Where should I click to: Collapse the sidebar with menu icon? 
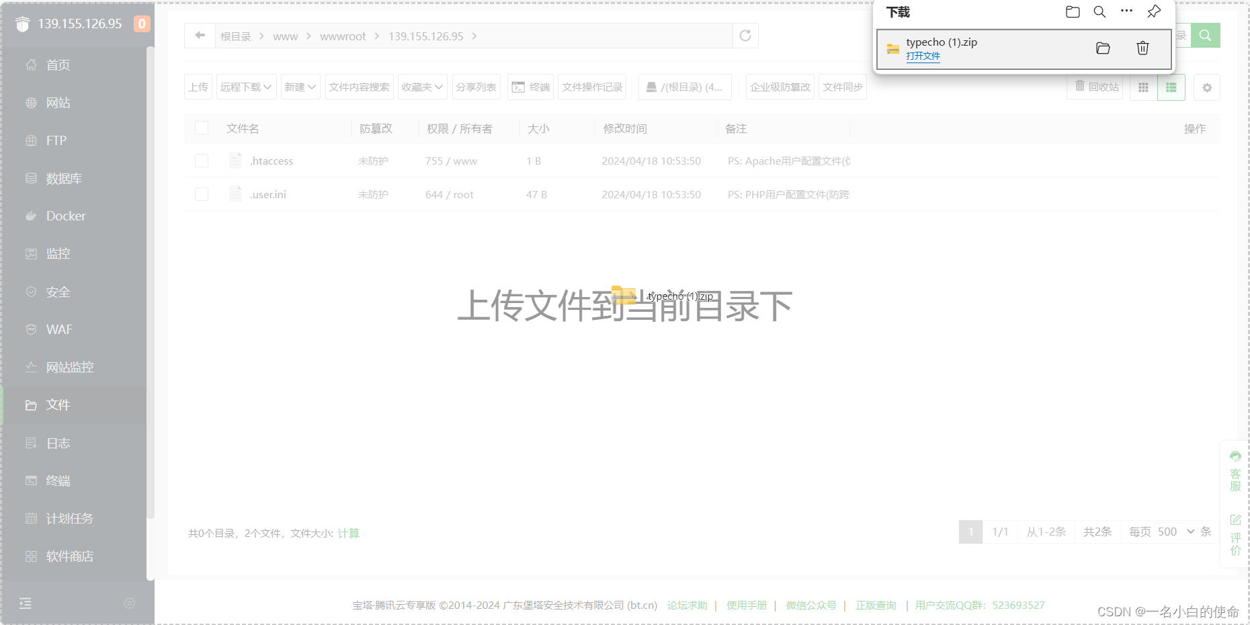click(x=26, y=603)
